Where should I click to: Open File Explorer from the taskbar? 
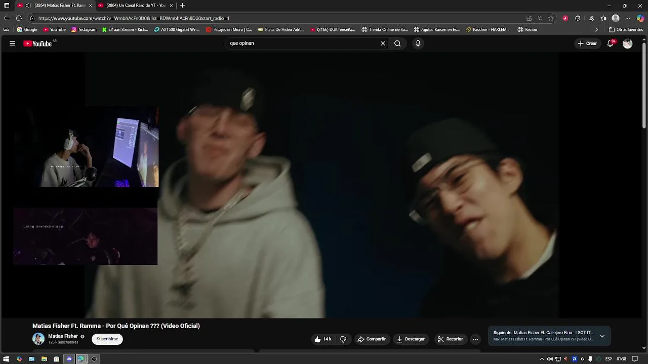click(44, 359)
